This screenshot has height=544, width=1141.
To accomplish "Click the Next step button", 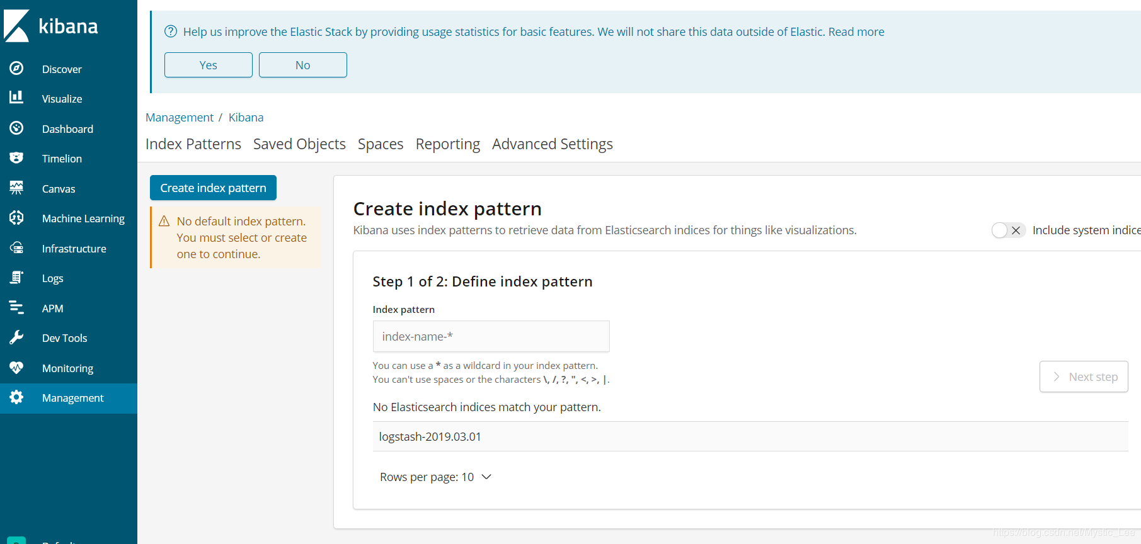I will click(x=1083, y=377).
